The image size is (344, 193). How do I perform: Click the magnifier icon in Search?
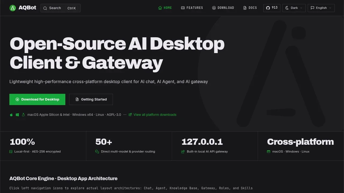coord(45,8)
